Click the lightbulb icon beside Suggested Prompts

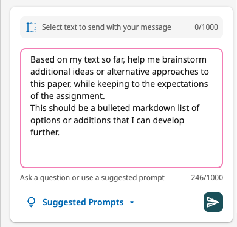pos(31,202)
